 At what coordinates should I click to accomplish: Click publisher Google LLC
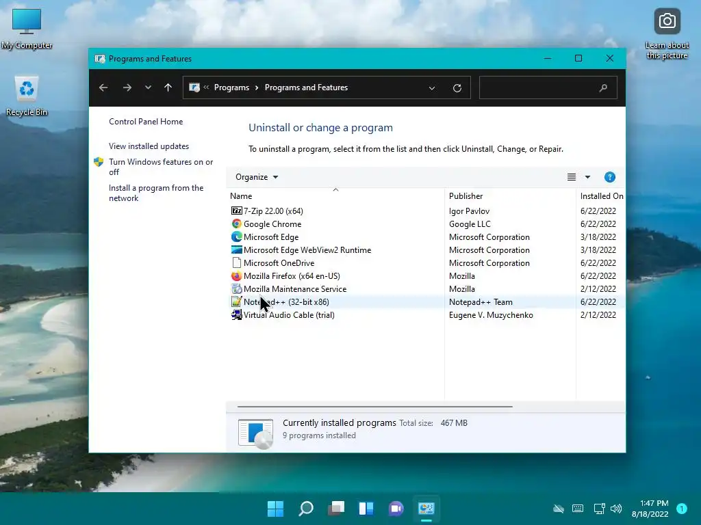coord(470,224)
